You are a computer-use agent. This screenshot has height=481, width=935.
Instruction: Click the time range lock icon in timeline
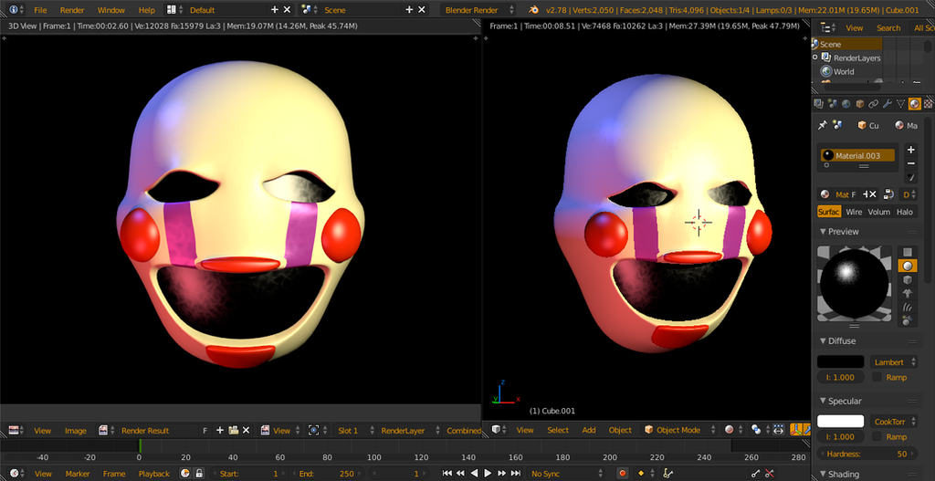pyautogui.click(x=199, y=474)
